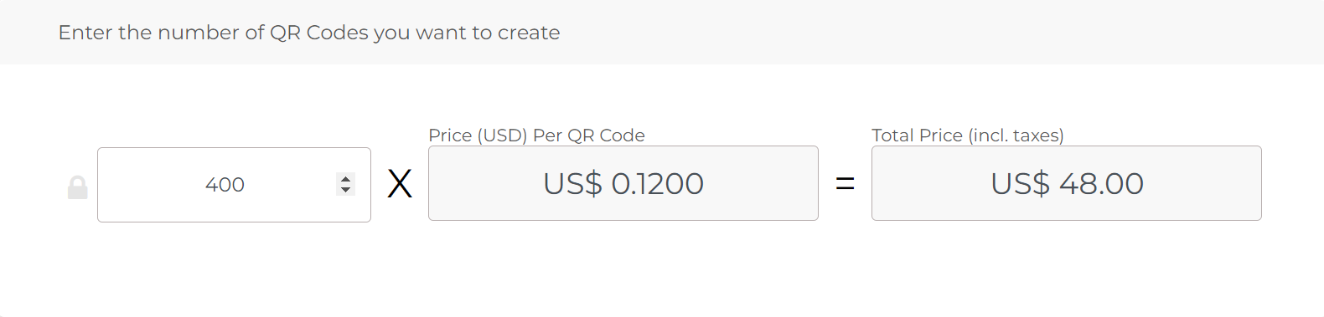Select the Total Price output field

click(x=1067, y=183)
